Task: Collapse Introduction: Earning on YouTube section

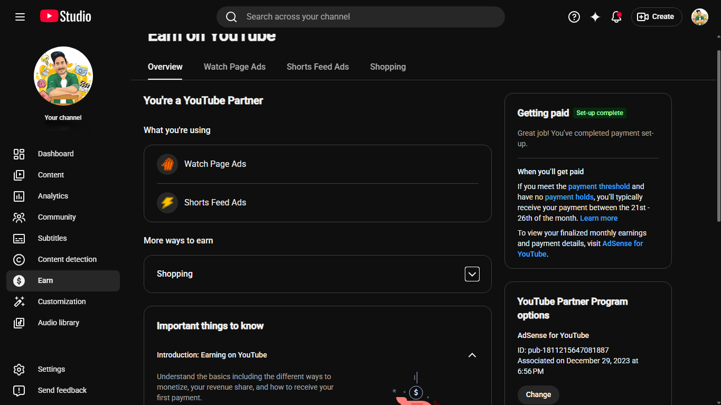Action: pyautogui.click(x=472, y=355)
